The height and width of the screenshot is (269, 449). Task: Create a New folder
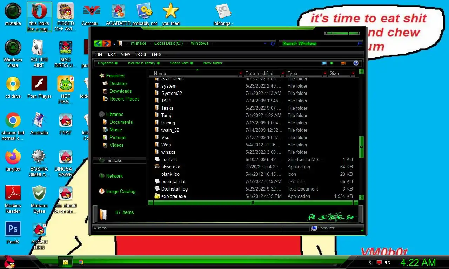coord(213,63)
